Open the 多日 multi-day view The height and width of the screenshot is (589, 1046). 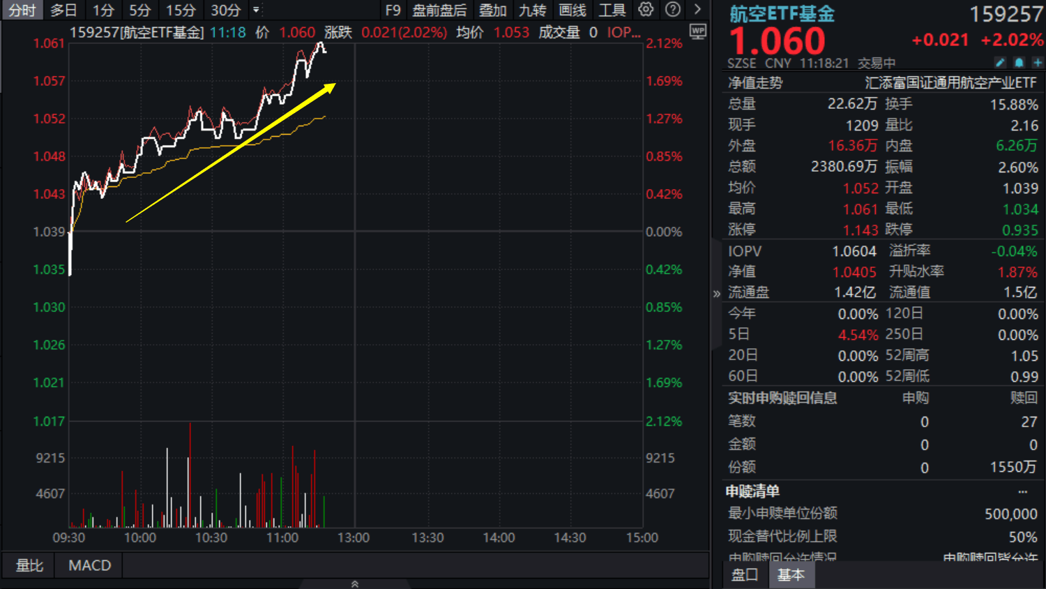pyautogui.click(x=63, y=10)
